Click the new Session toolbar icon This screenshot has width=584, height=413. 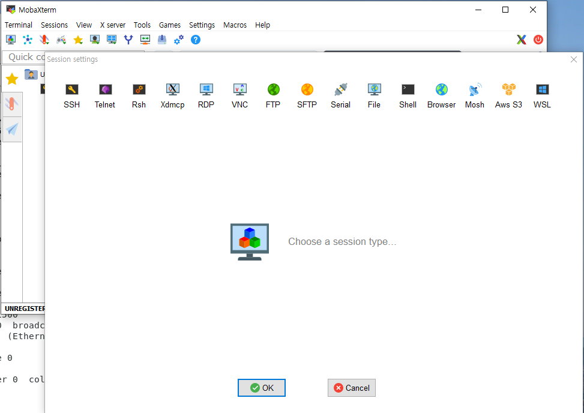point(11,40)
